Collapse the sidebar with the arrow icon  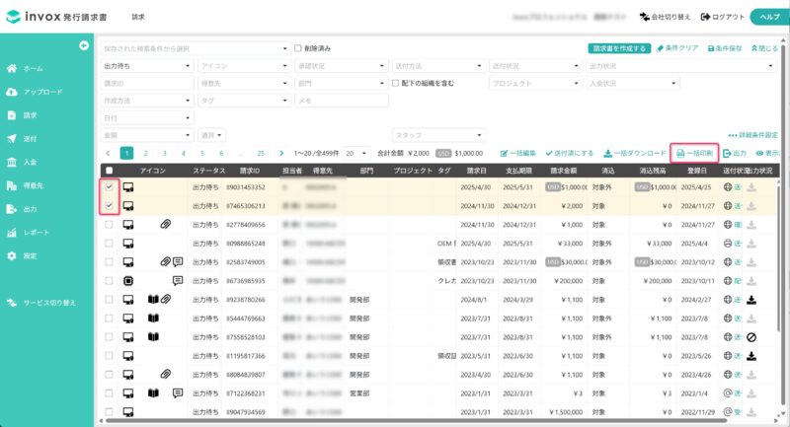84,45
